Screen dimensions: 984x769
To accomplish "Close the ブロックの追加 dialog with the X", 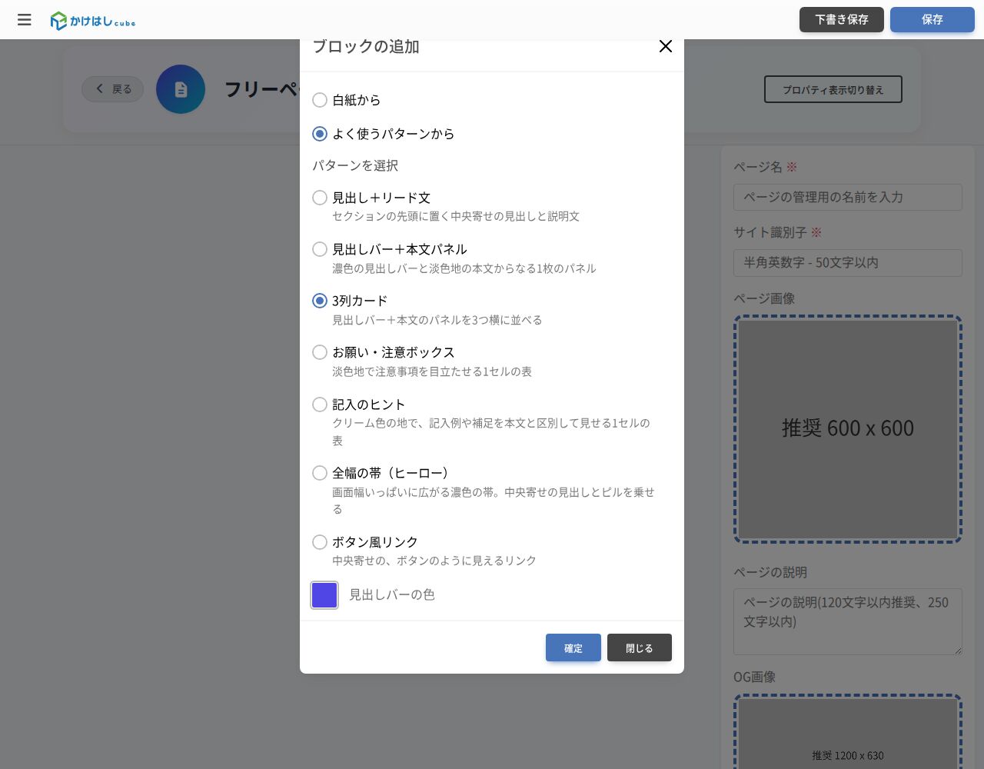I will coord(666,46).
